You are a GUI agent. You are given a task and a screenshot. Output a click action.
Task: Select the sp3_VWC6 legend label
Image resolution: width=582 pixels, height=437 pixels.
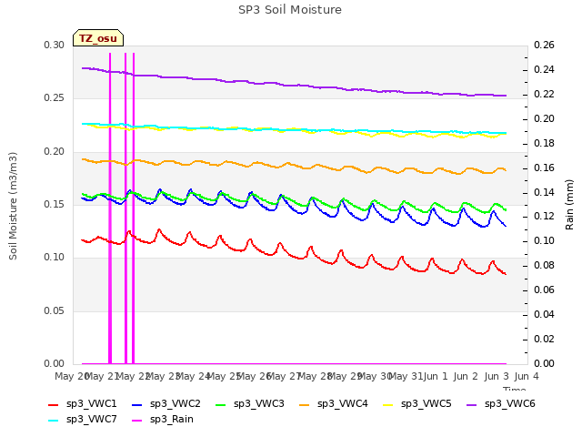509,404
